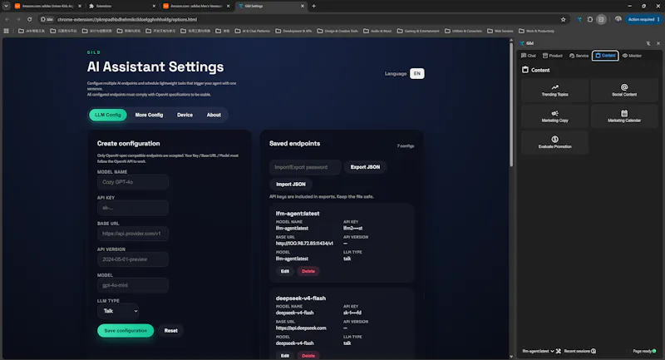Click the Page ready green status dot

click(654, 351)
